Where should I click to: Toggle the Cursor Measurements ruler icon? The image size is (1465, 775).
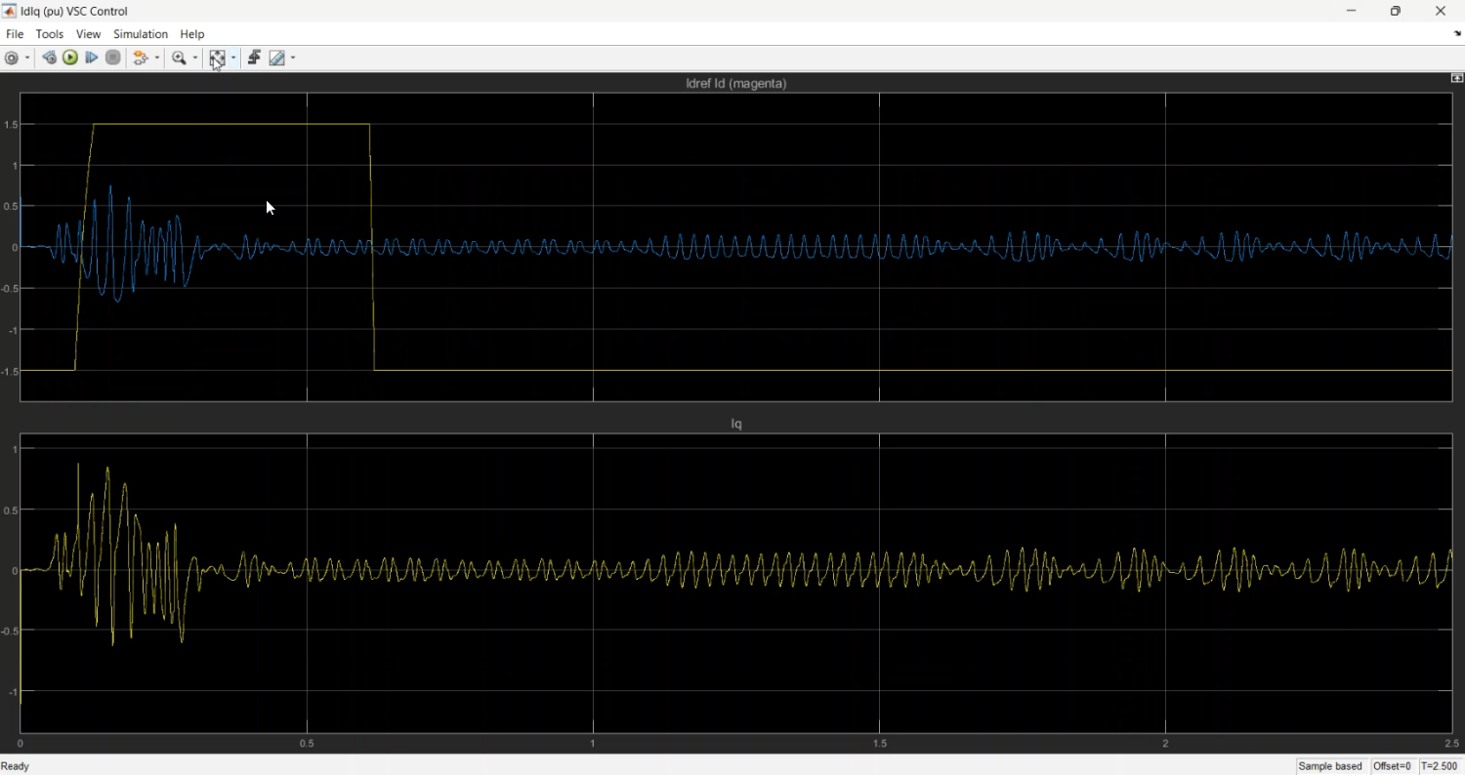(277, 59)
